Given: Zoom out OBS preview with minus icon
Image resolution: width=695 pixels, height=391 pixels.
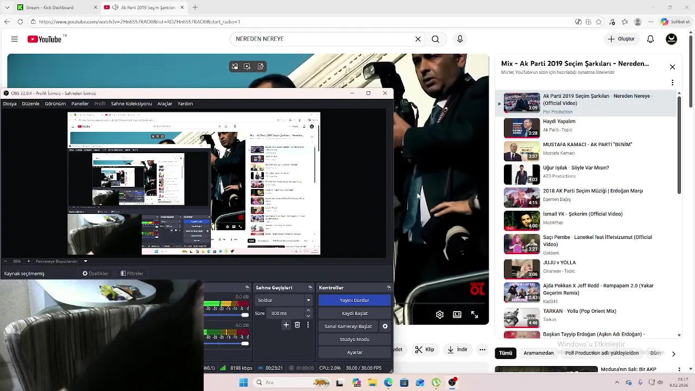Looking at the screenshot, I should point(5,261).
